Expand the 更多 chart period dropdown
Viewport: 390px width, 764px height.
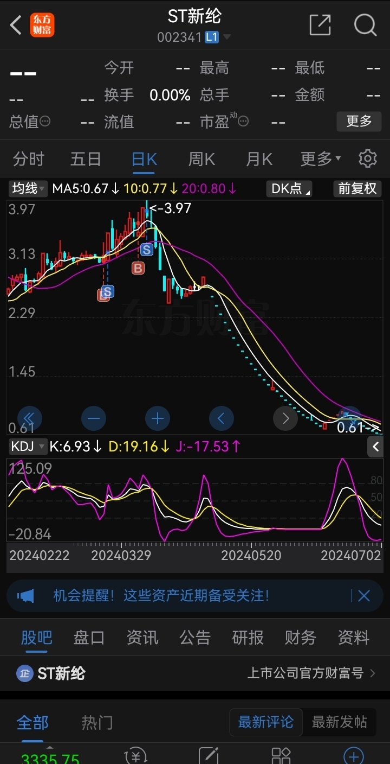321,159
